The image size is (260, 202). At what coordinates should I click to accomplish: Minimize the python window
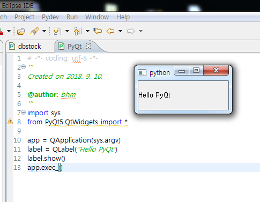click(182, 71)
